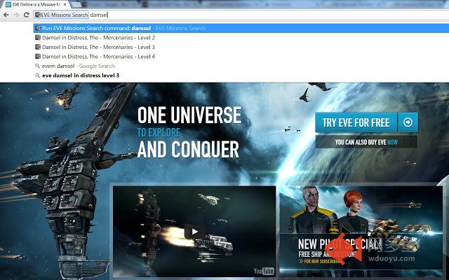Click the magnifier beside "eve damsel in distress"
Viewport: 449px width, 280px height.
[x=37, y=76]
